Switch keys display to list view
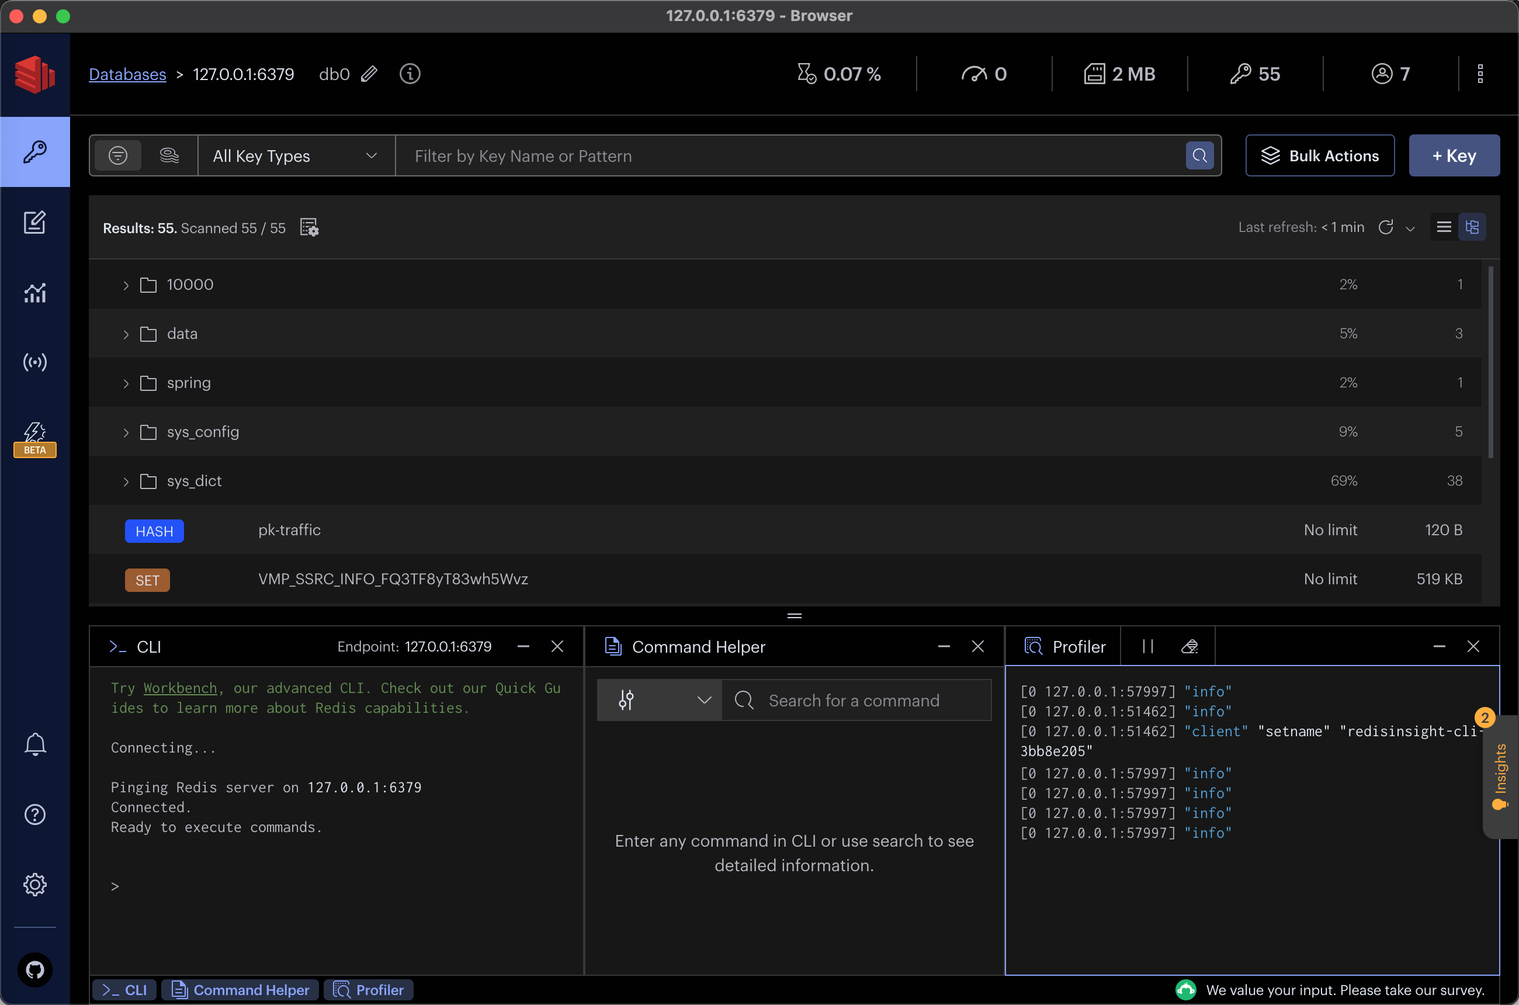The height and width of the screenshot is (1005, 1519). click(1444, 226)
